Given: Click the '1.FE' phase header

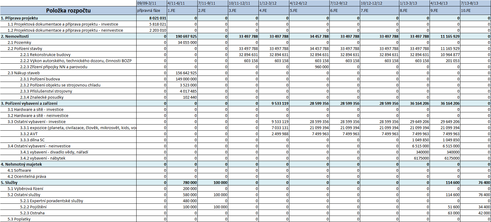Looking at the screenshot, I should pos(182,10).
